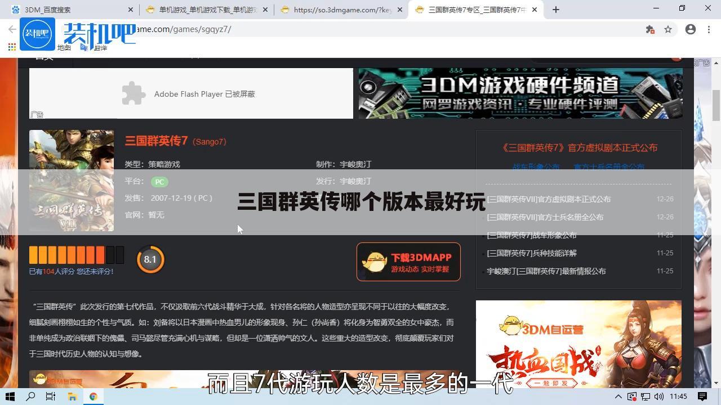Close the 三国群英传7专区 tab

[x=535, y=10]
